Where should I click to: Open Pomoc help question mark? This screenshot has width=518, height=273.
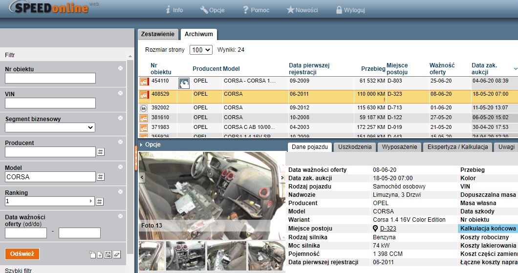click(x=246, y=10)
